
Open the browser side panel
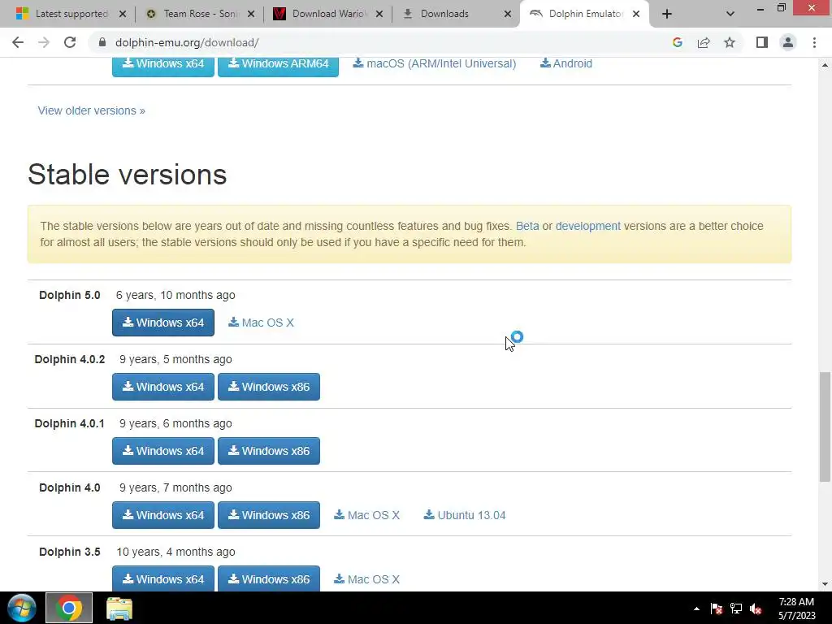click(762, 42)
